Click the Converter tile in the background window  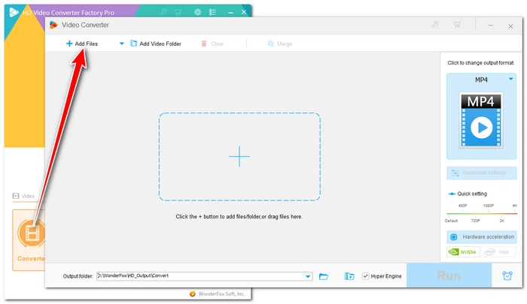29,240
